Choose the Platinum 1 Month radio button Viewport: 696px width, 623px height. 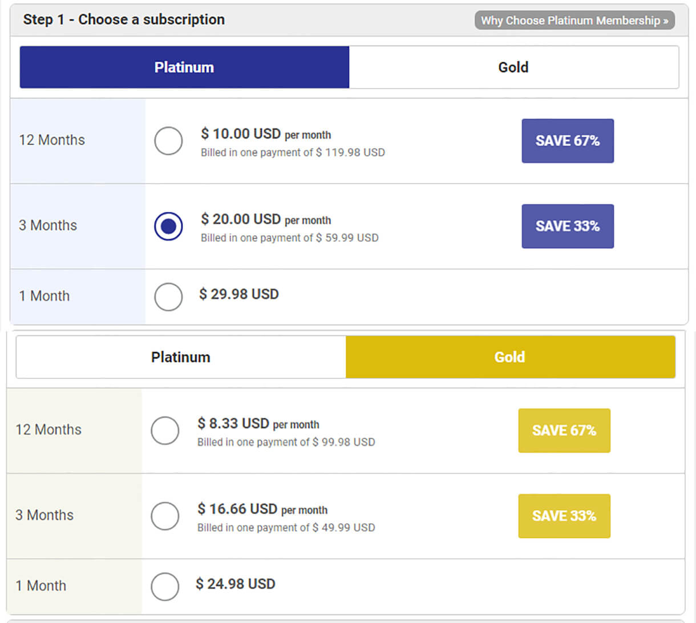168,297
